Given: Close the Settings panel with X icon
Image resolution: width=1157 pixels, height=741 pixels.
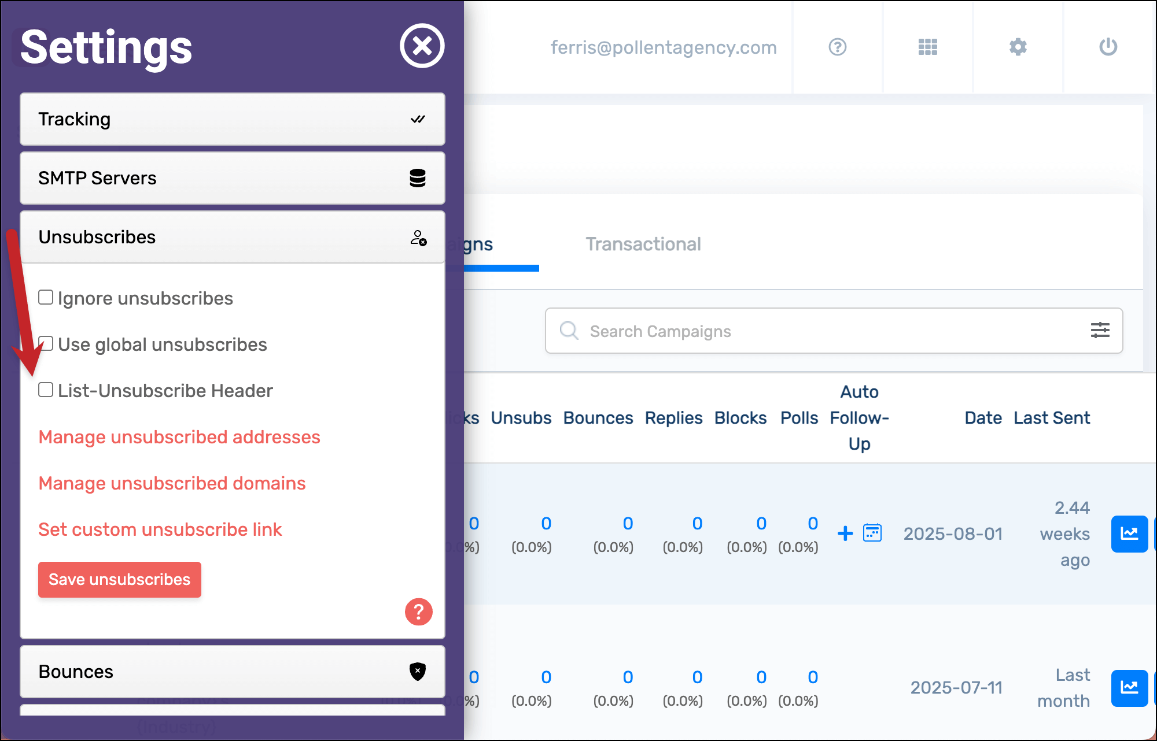Looking at the screenshot, I should [x=422, y=46].
